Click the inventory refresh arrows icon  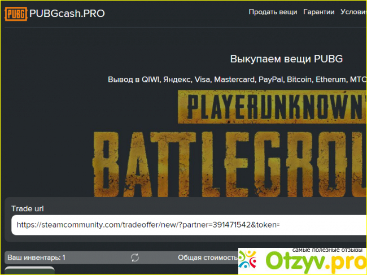(x=135, y=257)
